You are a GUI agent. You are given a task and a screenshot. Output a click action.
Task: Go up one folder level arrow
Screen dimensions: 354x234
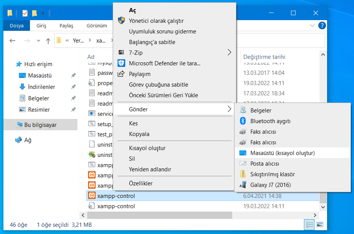coord(48,41)
